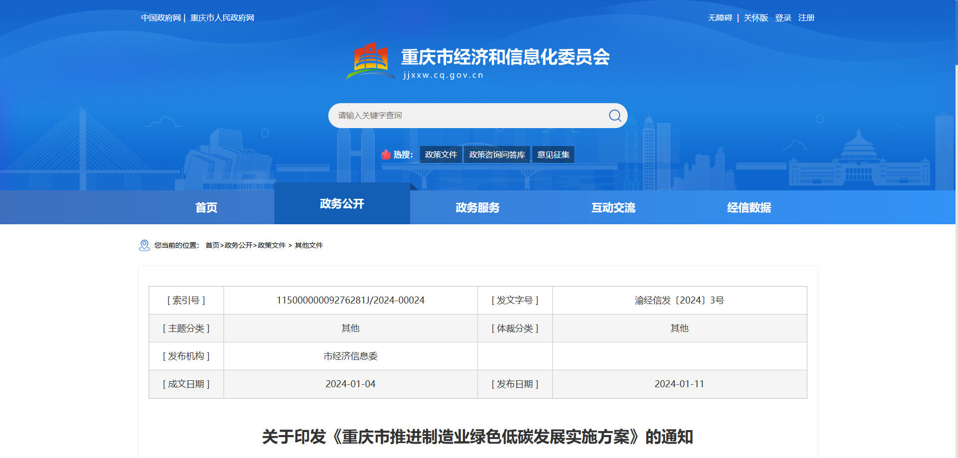Click the 登录 login link
The image size is (958, 458).
(783, 18)
